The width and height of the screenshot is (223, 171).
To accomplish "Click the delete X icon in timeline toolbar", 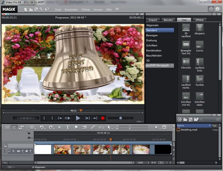I will [59, 128].
